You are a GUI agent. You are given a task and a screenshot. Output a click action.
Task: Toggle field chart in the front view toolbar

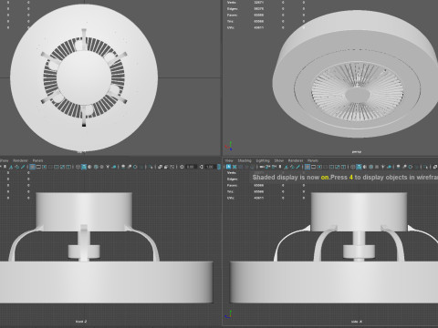(57, 167)
